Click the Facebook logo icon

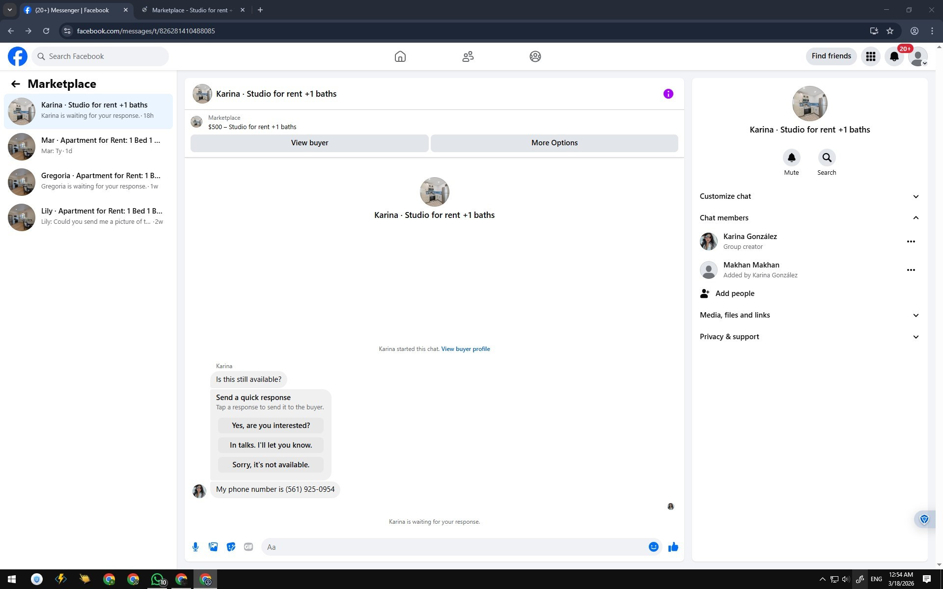click(x=18, y=56)
